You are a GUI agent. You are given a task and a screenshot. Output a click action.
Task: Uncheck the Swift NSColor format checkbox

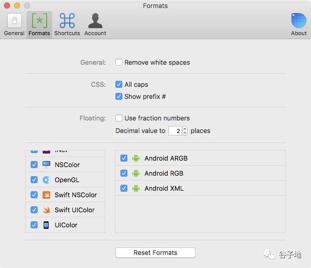click(34, 195)
